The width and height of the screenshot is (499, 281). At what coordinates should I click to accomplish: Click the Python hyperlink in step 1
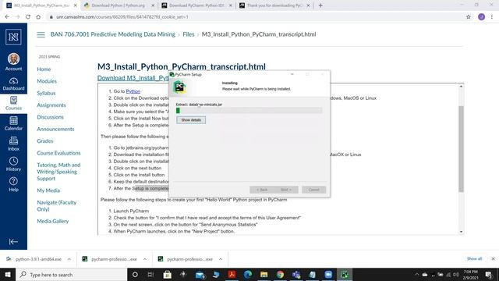pyautogui.click(x=133, y=91)
